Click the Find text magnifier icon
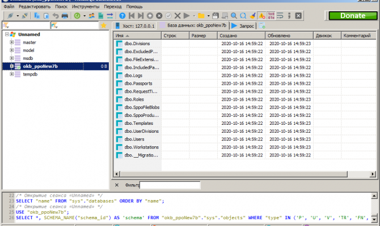This screenshot has height=226, width=380. pyautogui.click(x=234, y=16)
